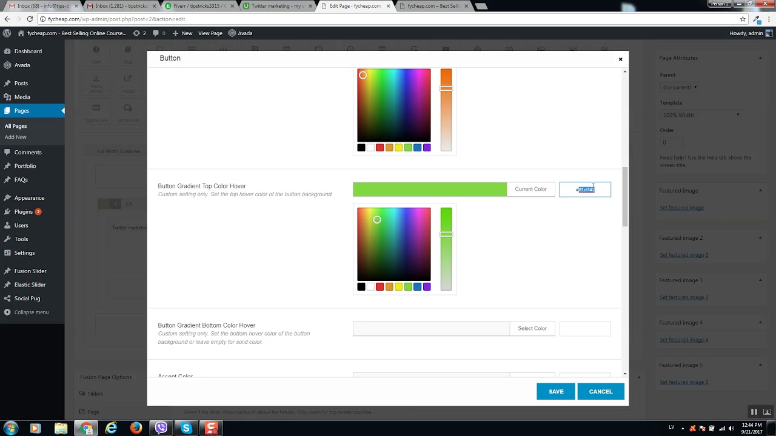Cancel the Button dialog
This screenshot has width=776, height=436.
[601, 392]
